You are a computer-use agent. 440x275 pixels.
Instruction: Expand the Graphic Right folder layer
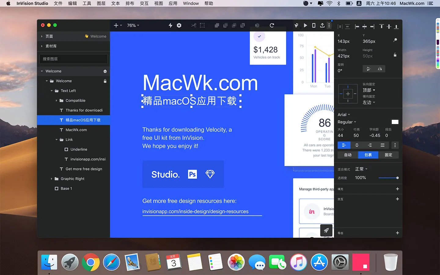point(52,179)
